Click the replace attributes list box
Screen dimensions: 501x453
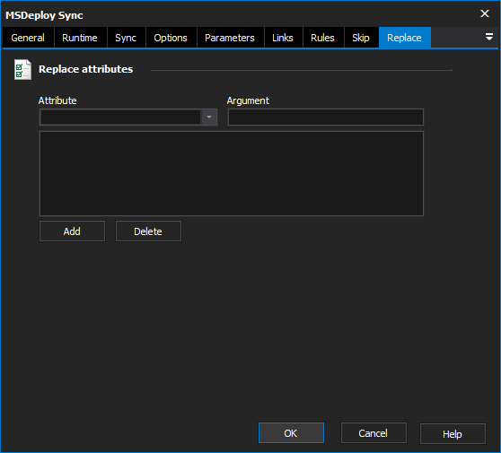tap(232, 173)
